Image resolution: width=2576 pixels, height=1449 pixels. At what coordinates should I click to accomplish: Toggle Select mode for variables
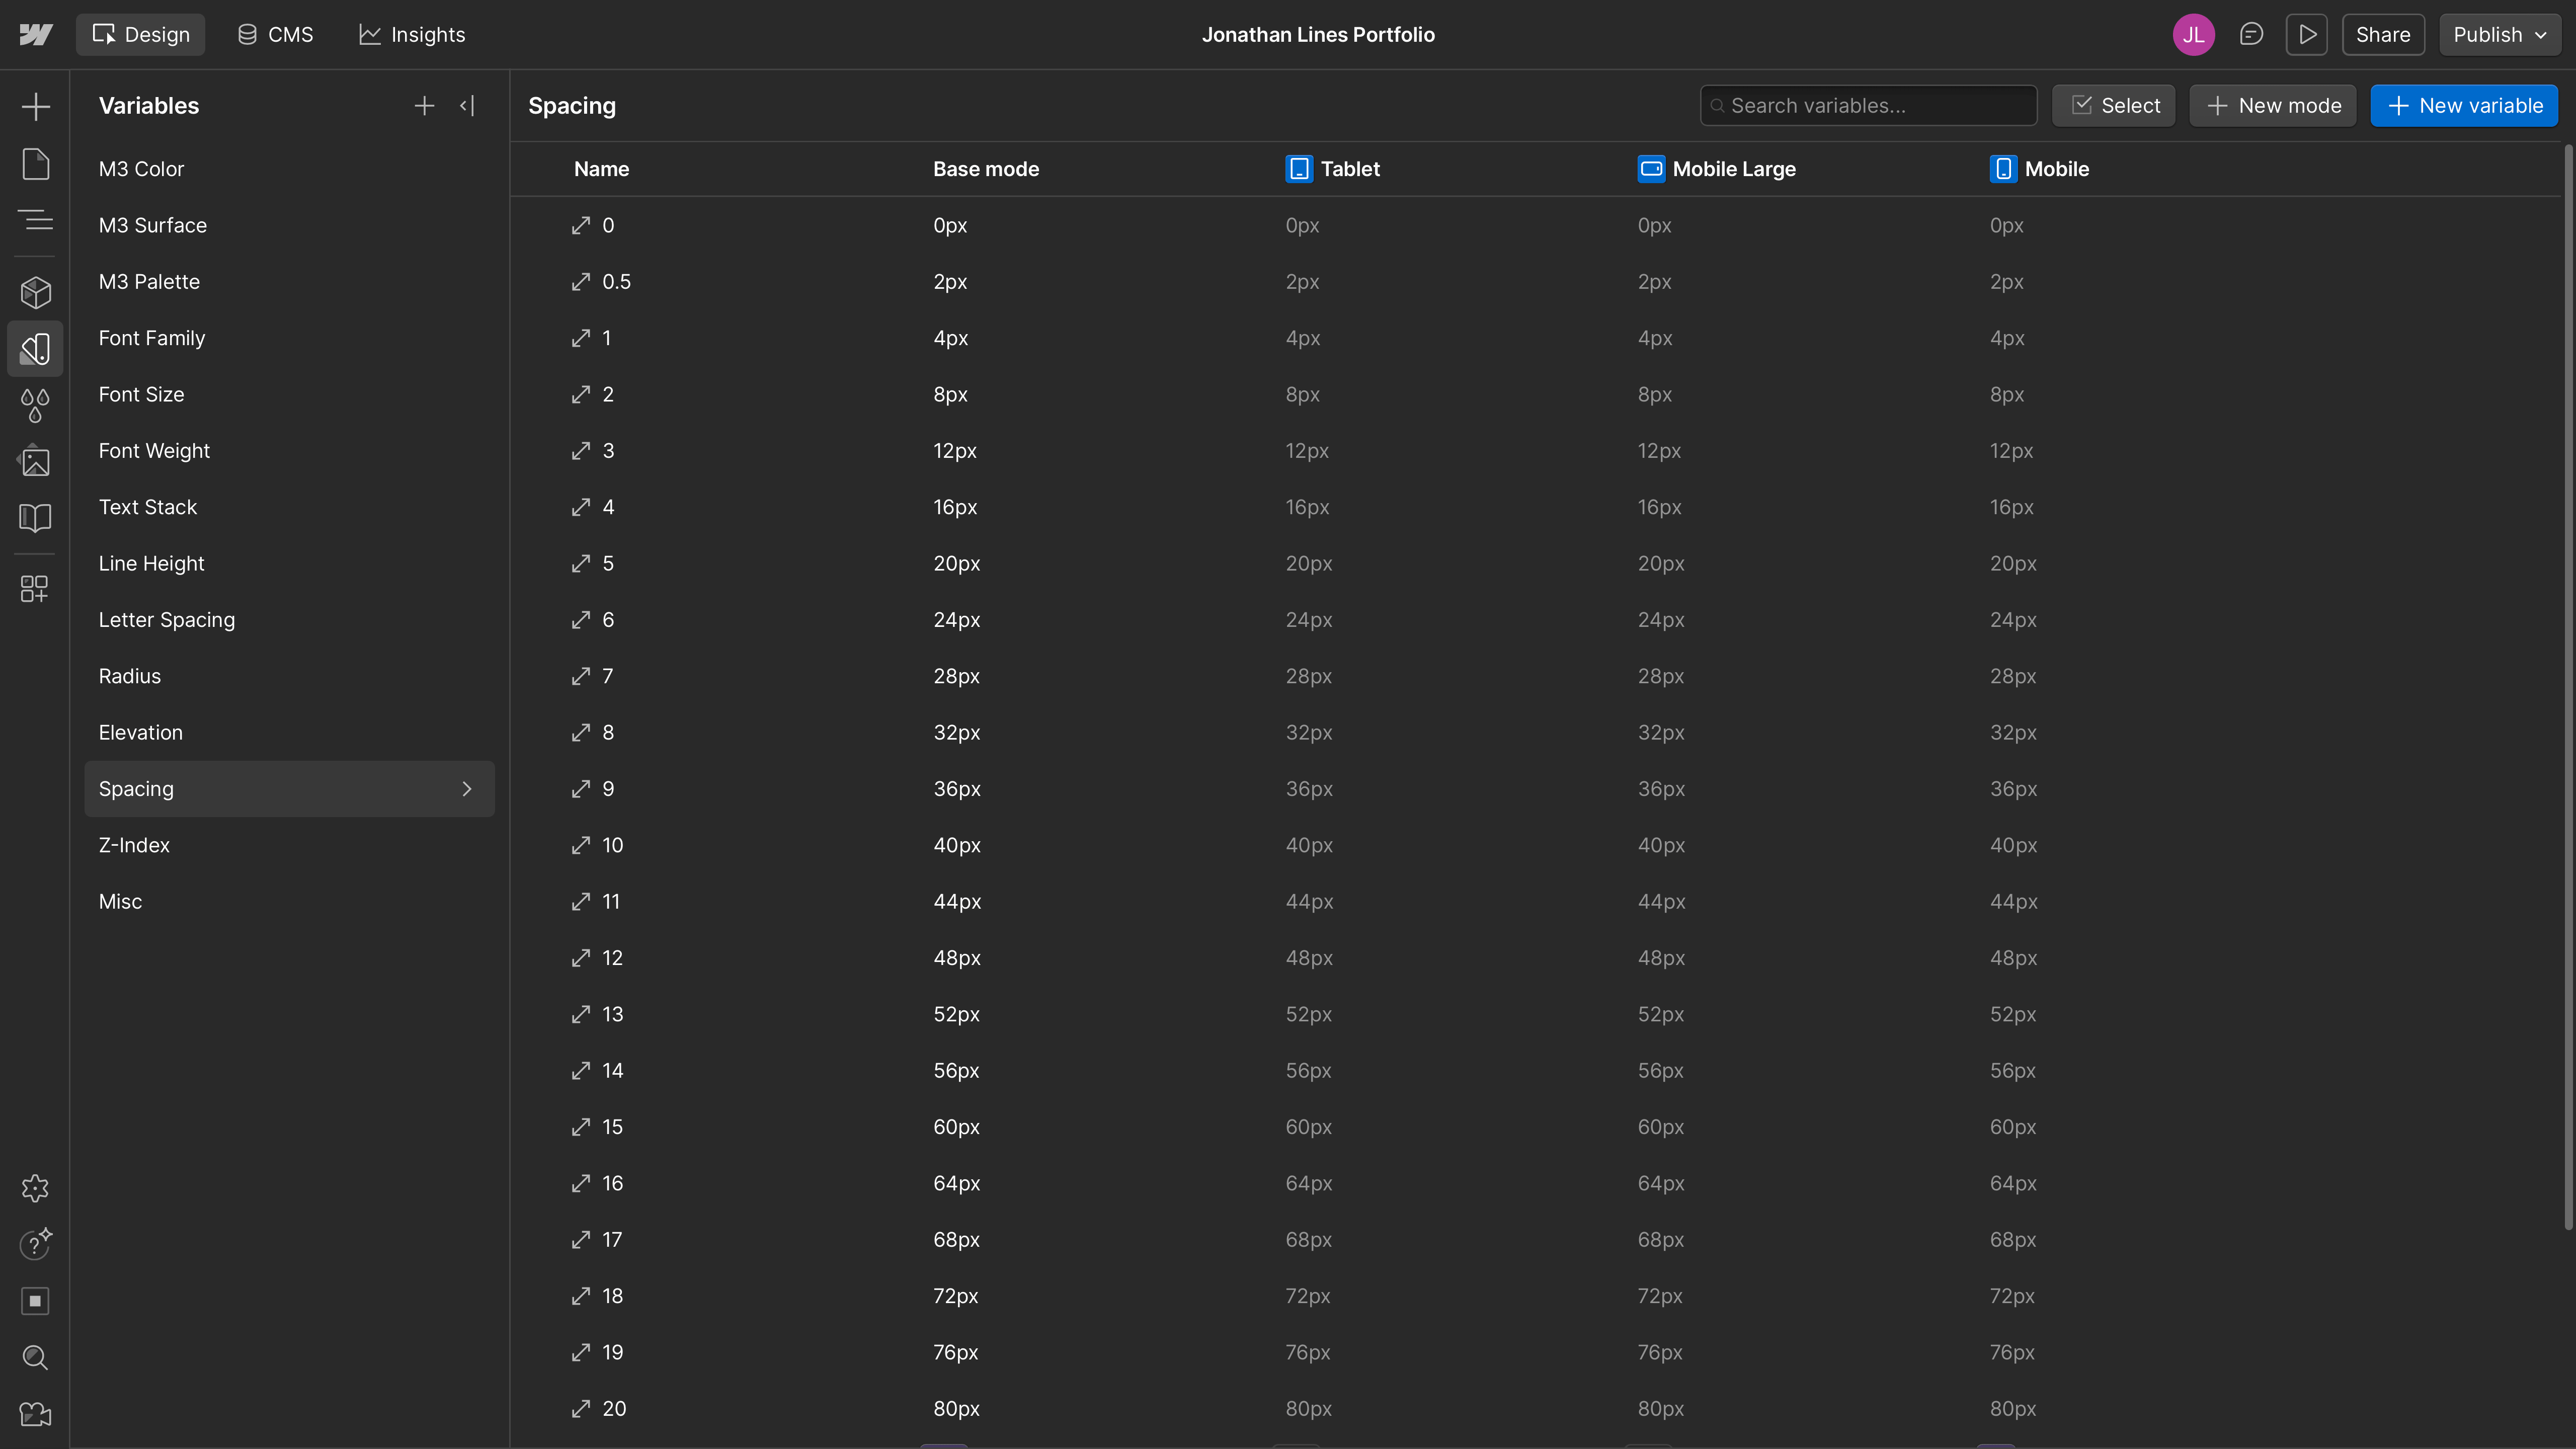click(x=2114, y=106)
